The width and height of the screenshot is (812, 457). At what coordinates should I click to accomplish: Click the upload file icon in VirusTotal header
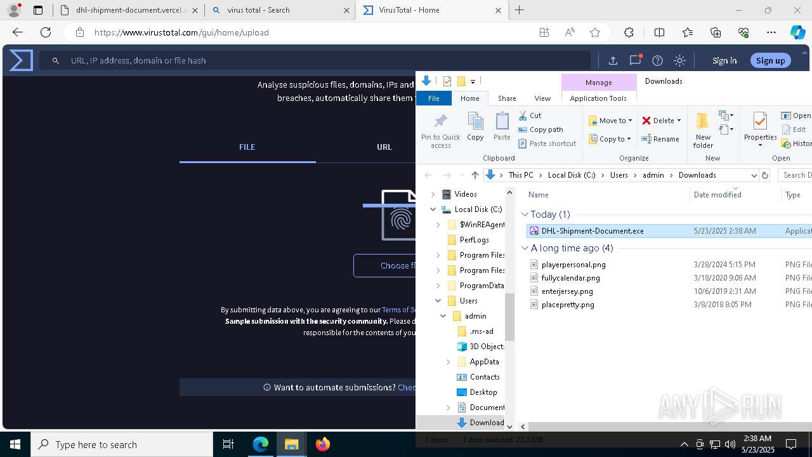[x=613, y=60]
